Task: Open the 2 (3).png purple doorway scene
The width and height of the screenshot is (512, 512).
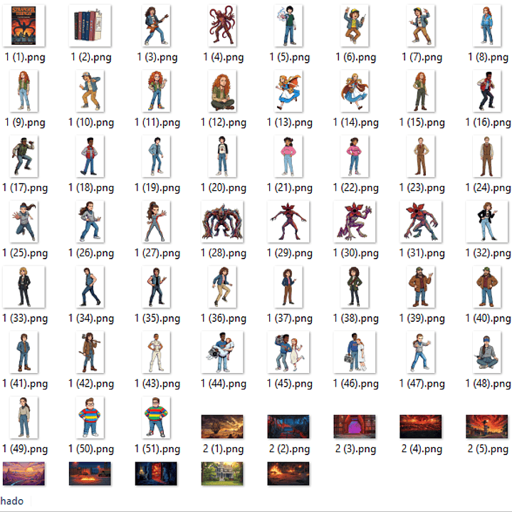Action: (355, 427)
